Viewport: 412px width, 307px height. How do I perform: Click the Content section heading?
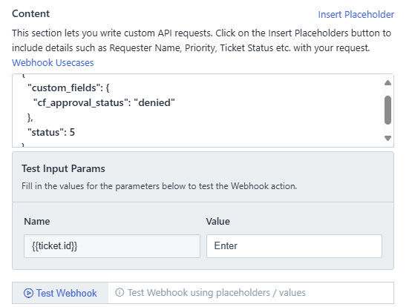tap(30, 13)
